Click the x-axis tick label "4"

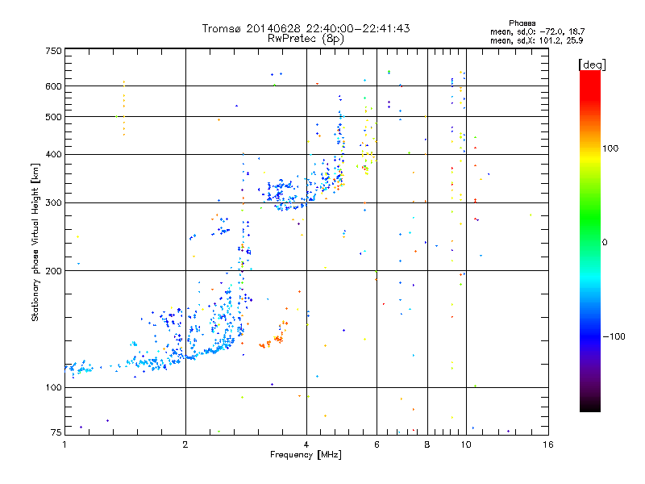(x=306, y=444)
